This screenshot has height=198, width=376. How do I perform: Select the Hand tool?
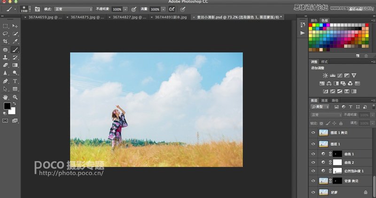5,97
